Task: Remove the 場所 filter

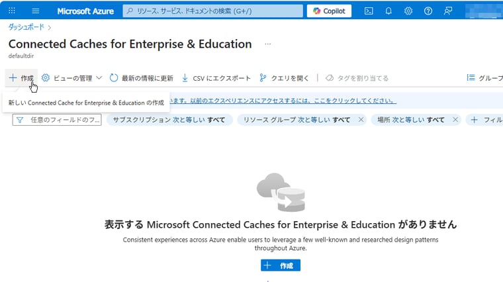Action: click(x=455, y=120)
